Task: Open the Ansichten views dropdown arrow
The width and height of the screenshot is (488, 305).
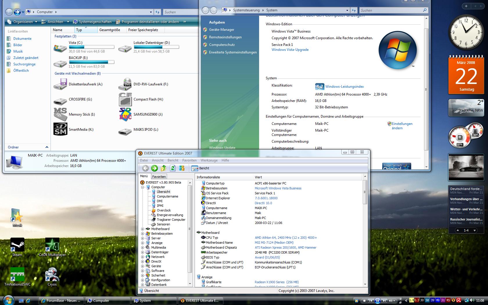Action: (68, 22)
